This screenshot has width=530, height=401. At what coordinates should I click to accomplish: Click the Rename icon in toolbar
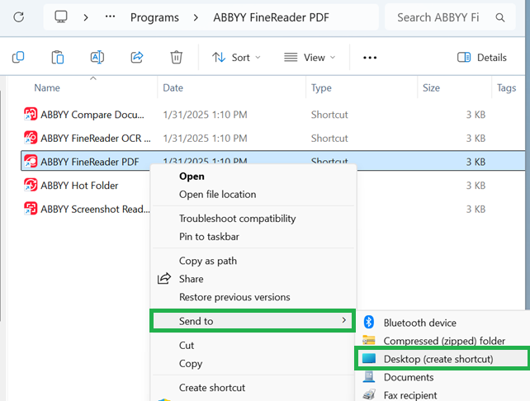pyautogui.click(x=97, y=57)
